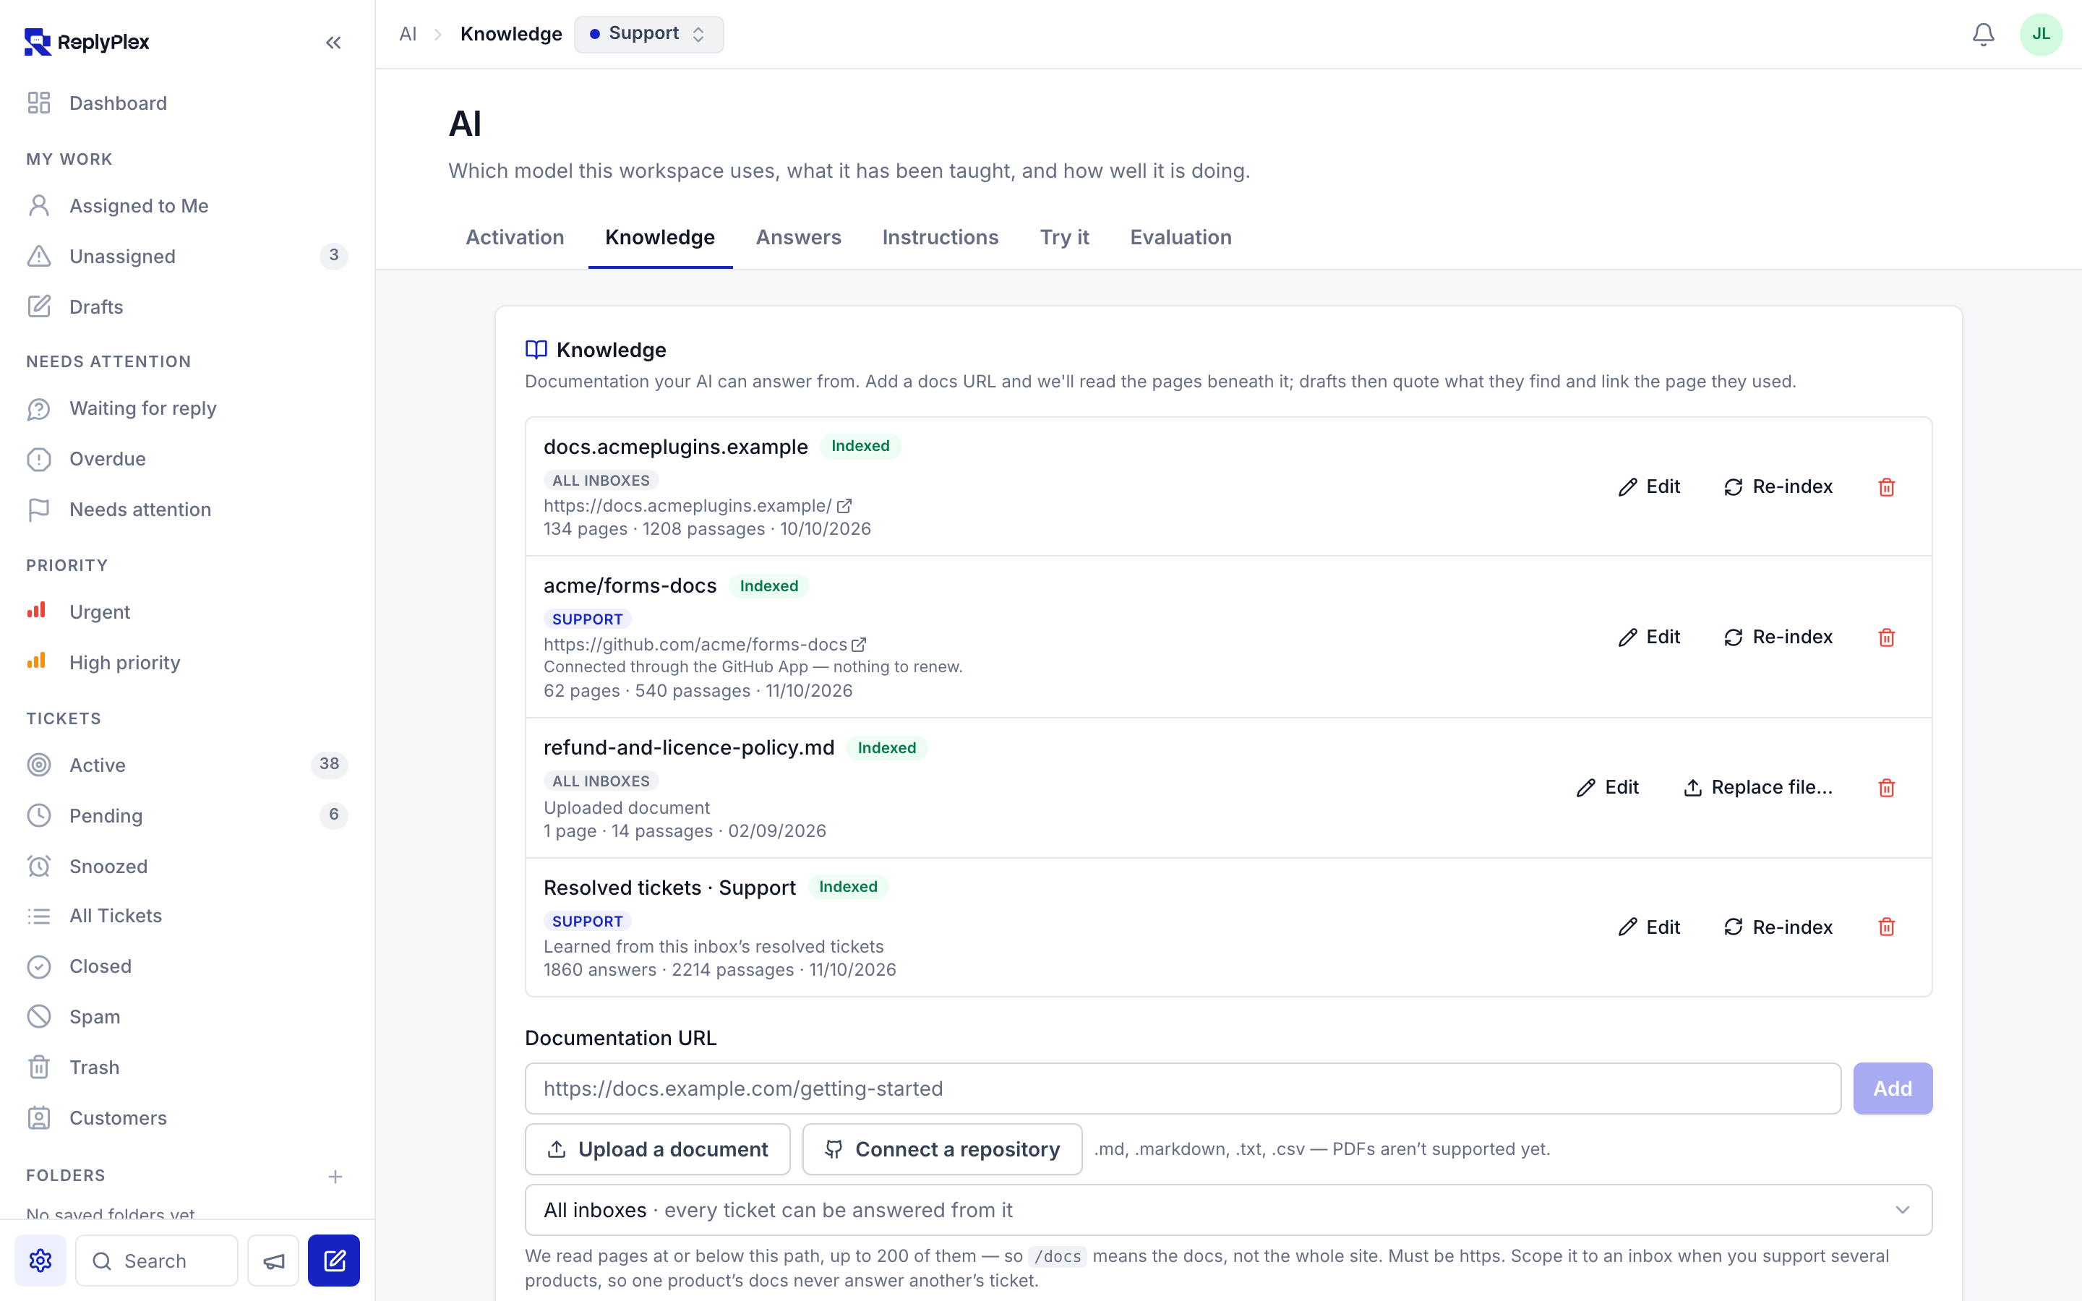The image size is (2082, 1301).
Task: Delete the docs.acmeplugins.example source
Action: [x=1887, y=487]
